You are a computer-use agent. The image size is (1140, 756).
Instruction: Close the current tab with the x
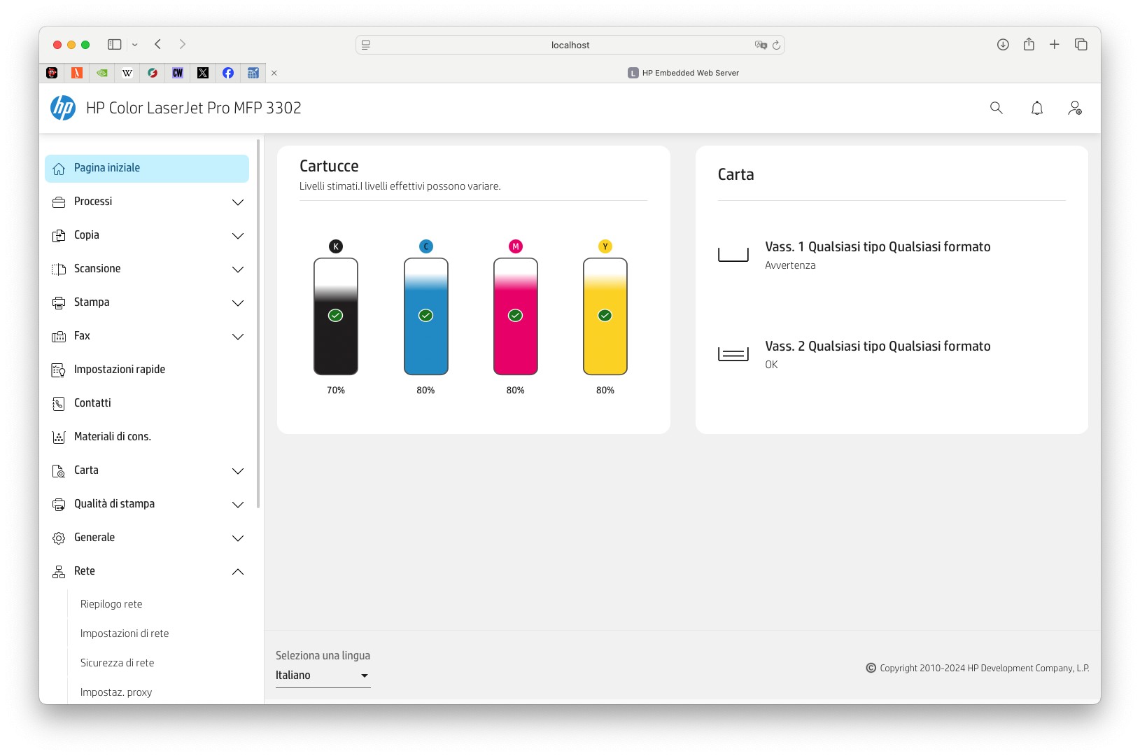click(x=274, y=73)
